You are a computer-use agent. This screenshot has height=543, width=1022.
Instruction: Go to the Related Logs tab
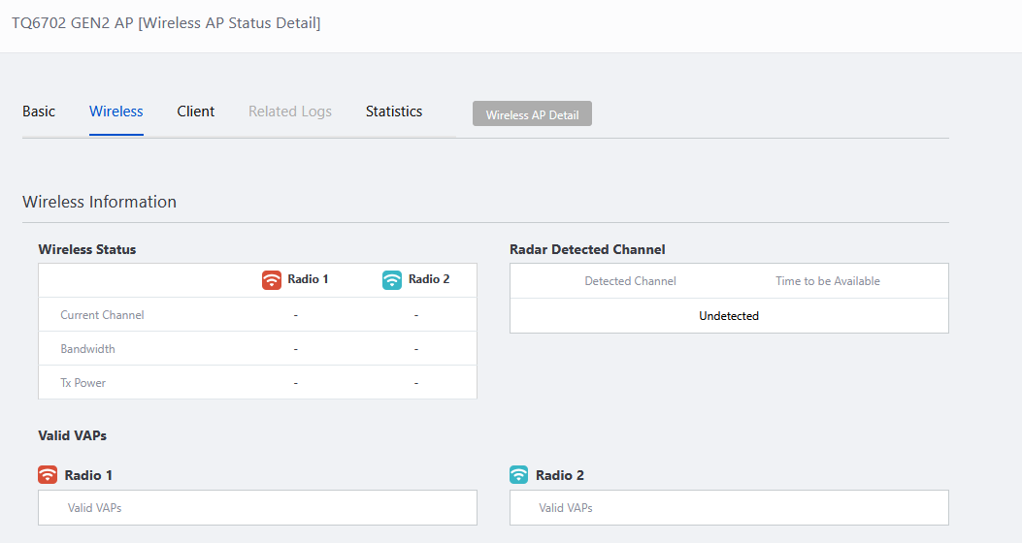coord(290,112)
